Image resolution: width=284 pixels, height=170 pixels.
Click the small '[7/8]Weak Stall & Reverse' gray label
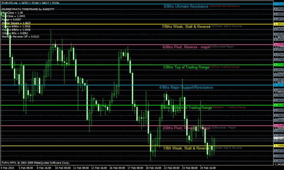coord(226,26)
